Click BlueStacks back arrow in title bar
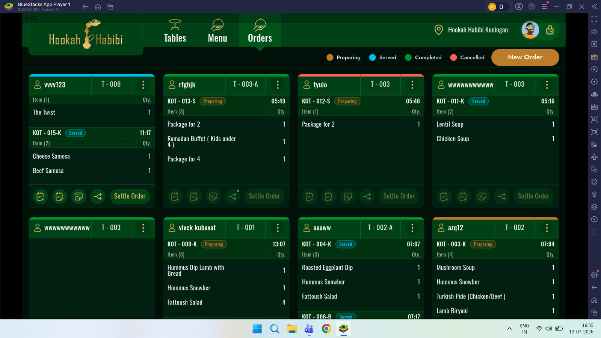Viewport: 601px width, 338px height. pos(85,7)
